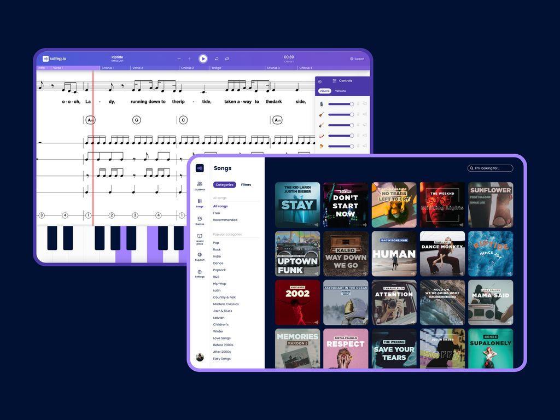The image size is (560, 420).
Task: Click the acoustic guitar instrument icon
Action: click(x=322, y=115)
